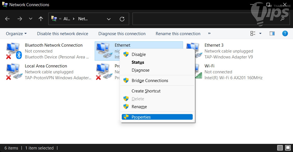This screenshot has height=152, width=293.
Task: Open the Help question mark icon
Action: point(285,33)
